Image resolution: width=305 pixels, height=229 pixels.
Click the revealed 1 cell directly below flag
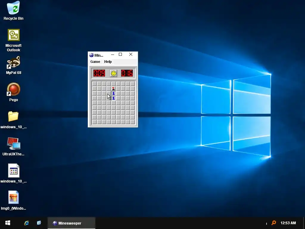click(113, 93)
